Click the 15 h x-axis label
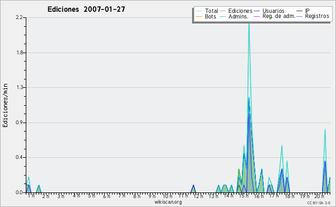 point(244,196)
